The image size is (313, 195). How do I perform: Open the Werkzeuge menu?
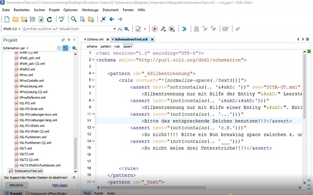90,10
